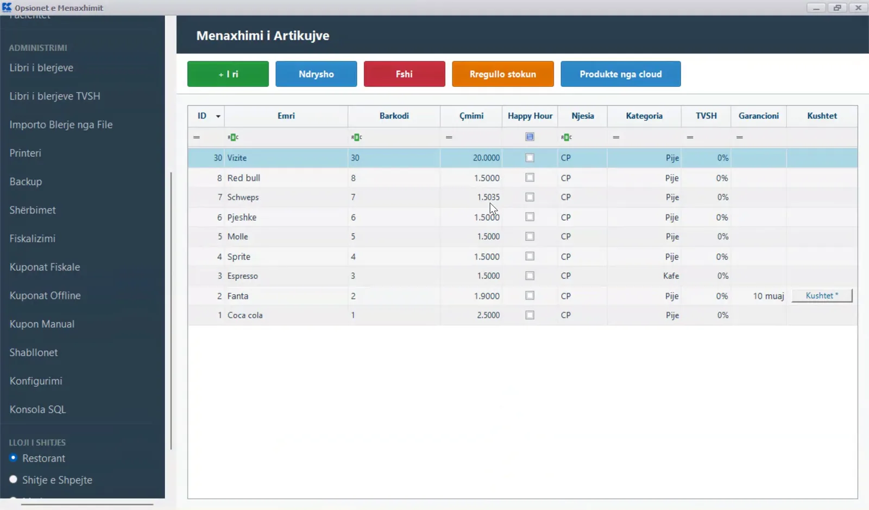This screenshot has width=869, height=510.
Task: Select the Restorant radio button
Action: (x=14, y=458)
